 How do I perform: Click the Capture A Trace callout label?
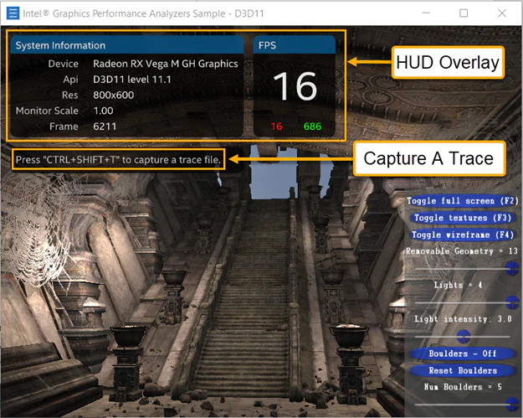[428, 157]
